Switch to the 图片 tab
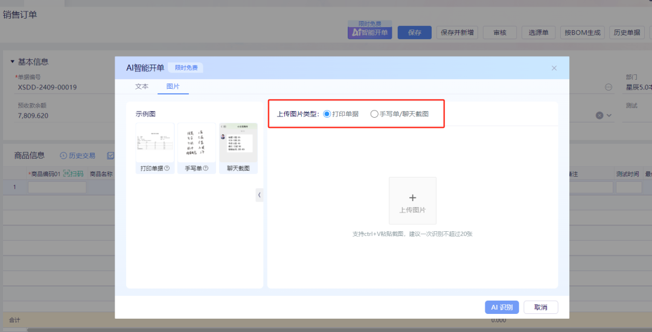 click(173, 86)
